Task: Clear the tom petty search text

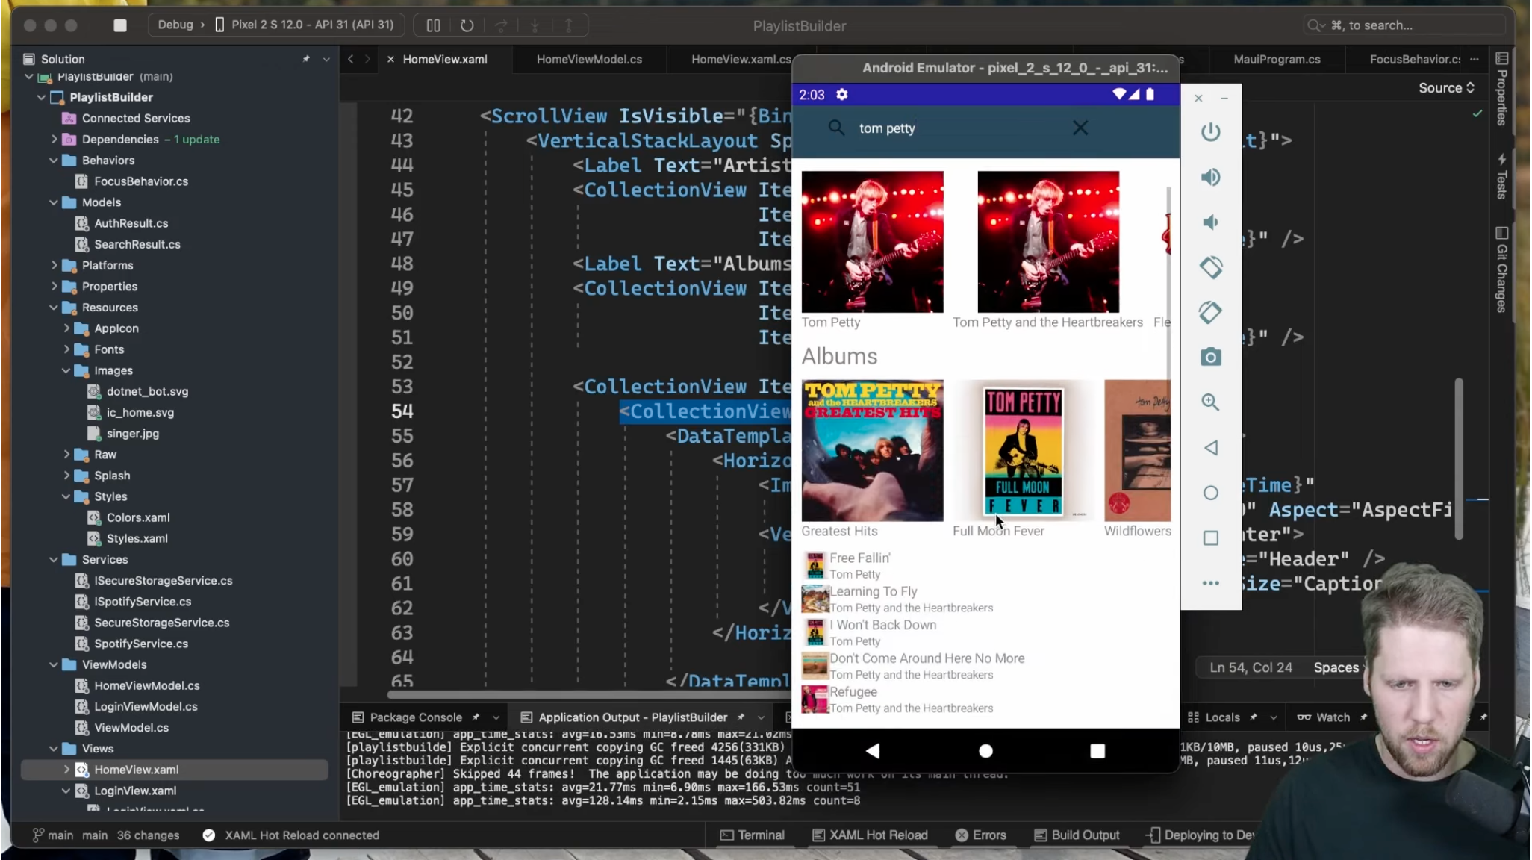Action: [x=1080, y=128]
